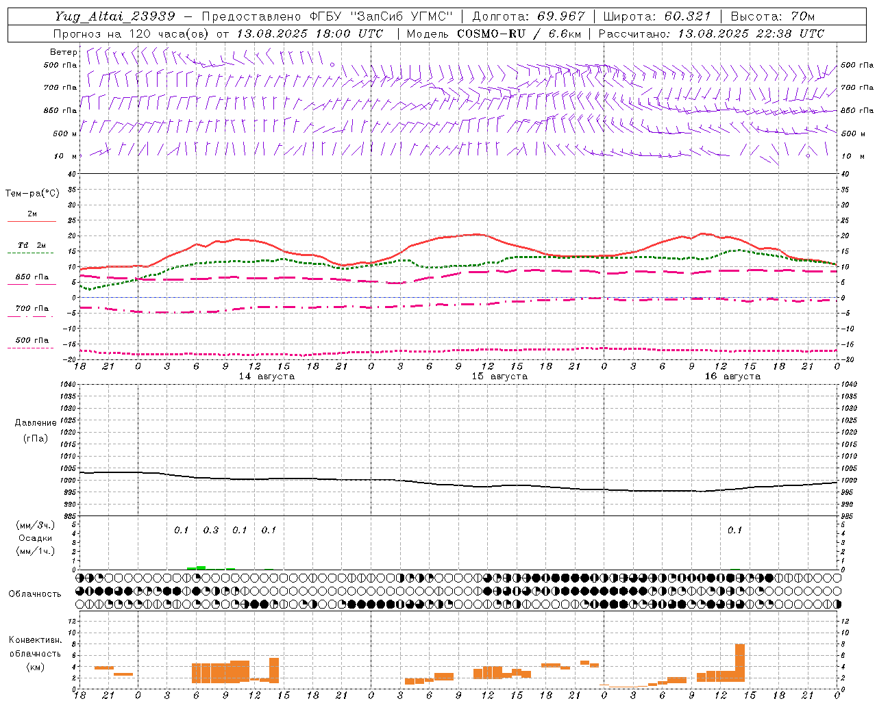Viewport: 877px width, 701px height.
Task: Click the forecast start 13.08.2025 18:00 UTC
Action: click(310, 34)
